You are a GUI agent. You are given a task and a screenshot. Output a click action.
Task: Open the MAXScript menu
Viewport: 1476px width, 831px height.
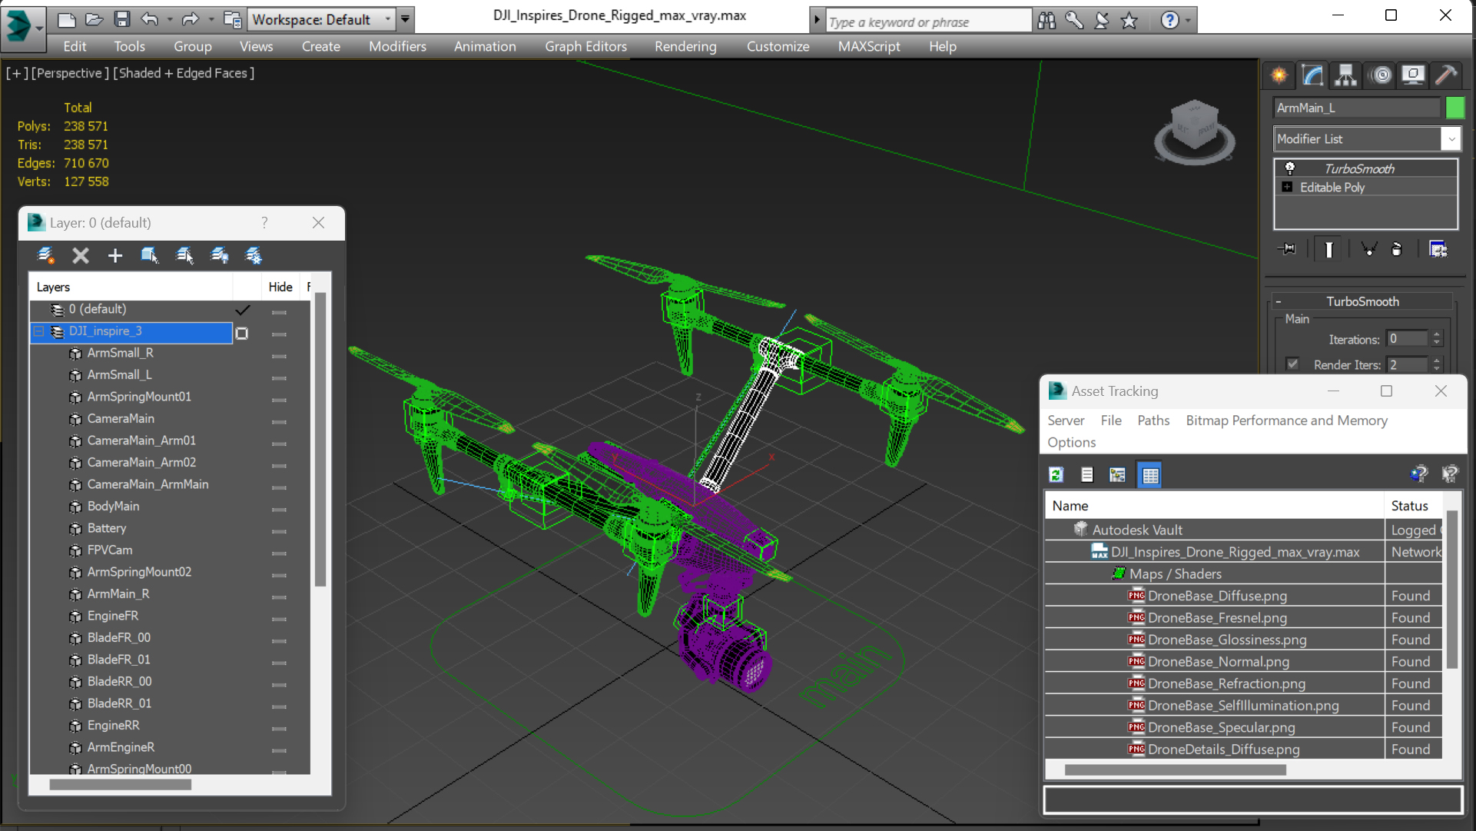tap(869, 46)
